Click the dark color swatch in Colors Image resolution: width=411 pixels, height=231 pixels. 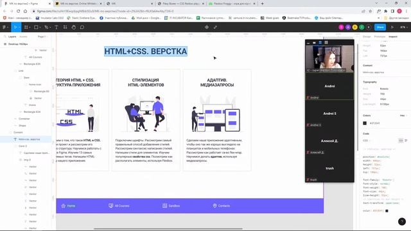(x=365, y=123)
